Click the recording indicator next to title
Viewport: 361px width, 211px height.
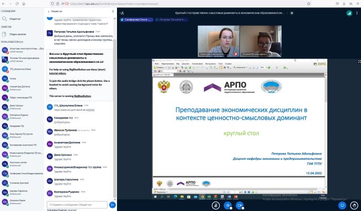(x=292, y=13)
